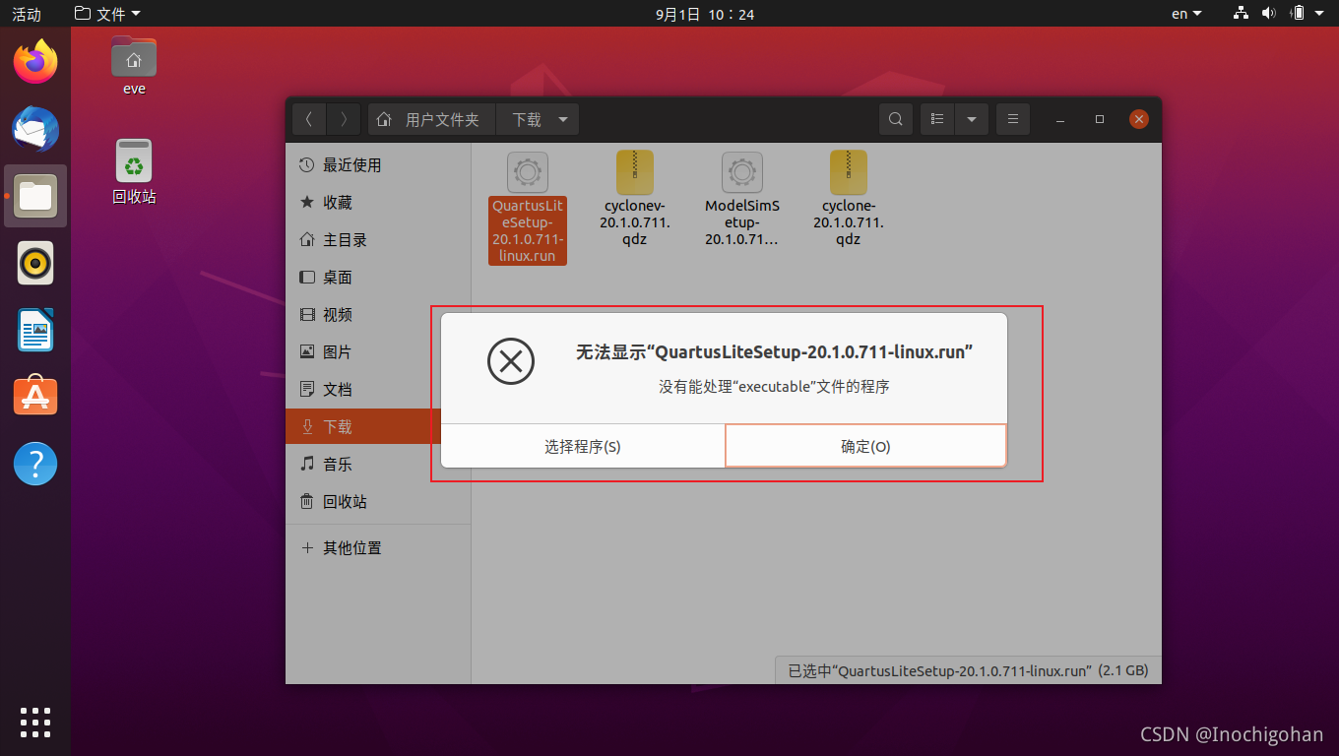Show applications grid in the dock
Viewport: 1339px width, 756px height.
35,722
